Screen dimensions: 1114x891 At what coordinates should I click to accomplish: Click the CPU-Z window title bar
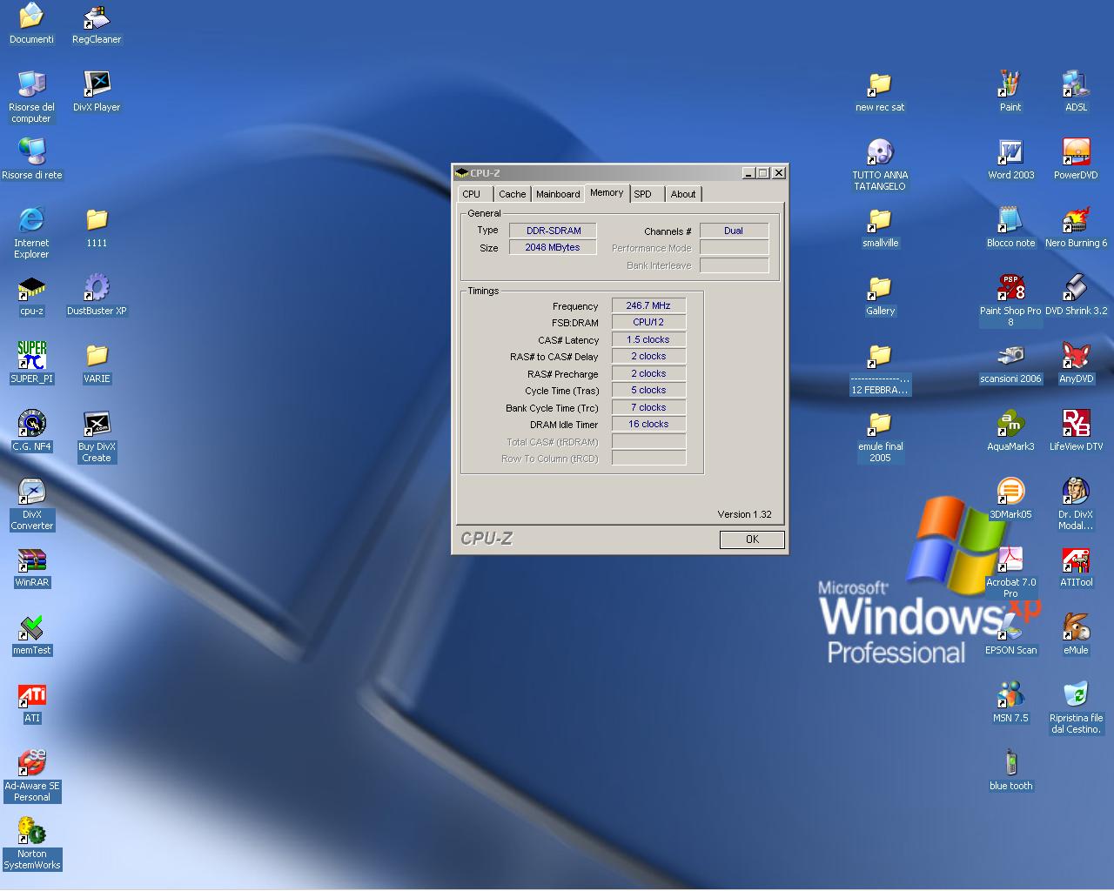click(620, 172)
